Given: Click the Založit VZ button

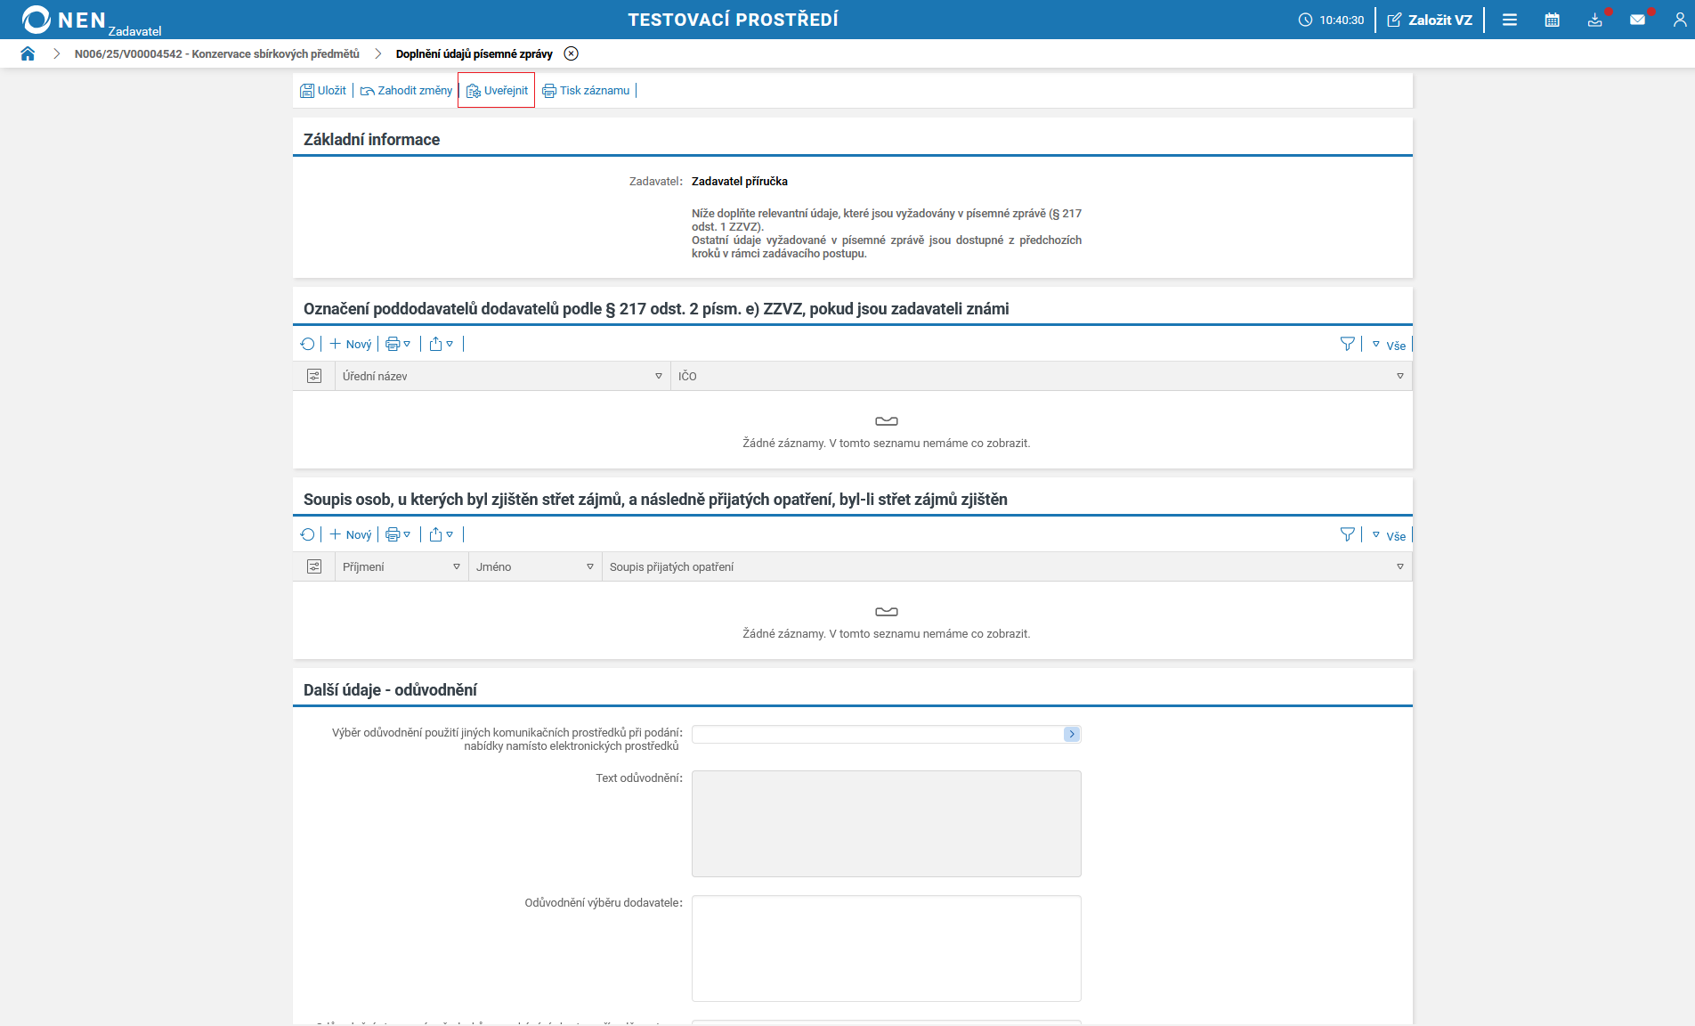Looking at the screenshot, I should pyautogui.click(x=1430, y=20).
